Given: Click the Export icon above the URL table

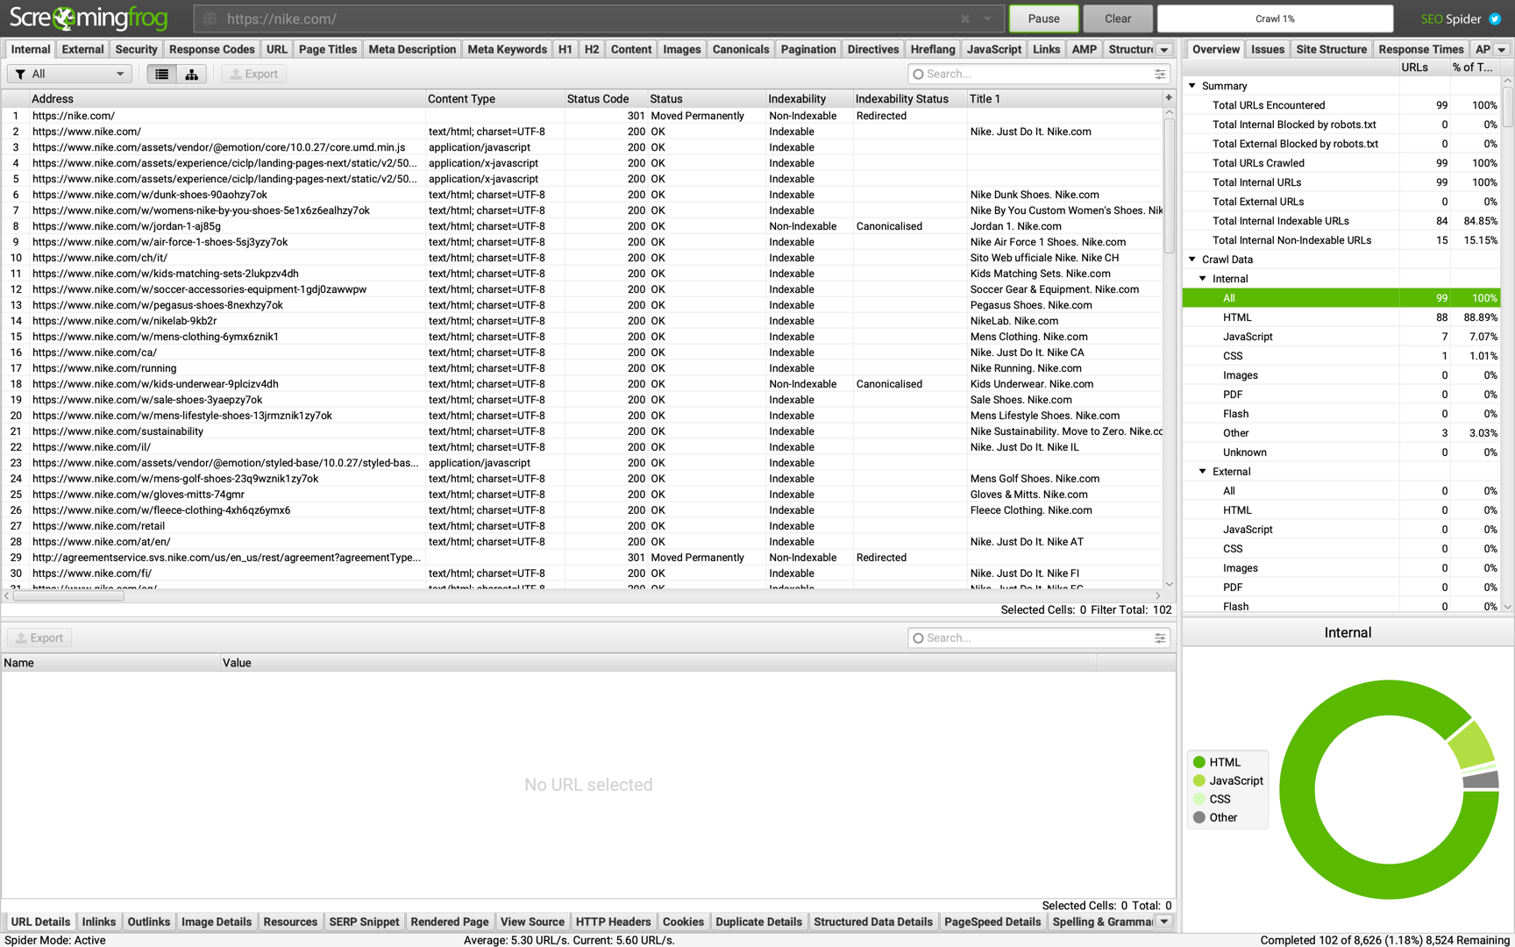Looking at the screenshot, I should coord(253,74).
